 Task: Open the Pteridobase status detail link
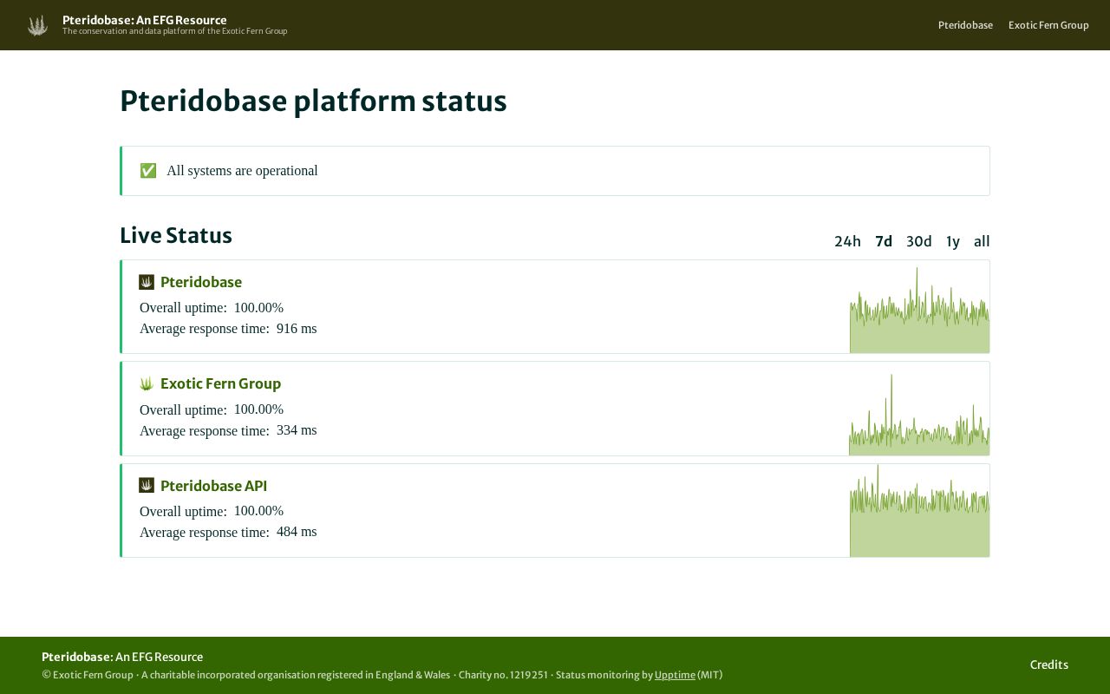point(201,282)
